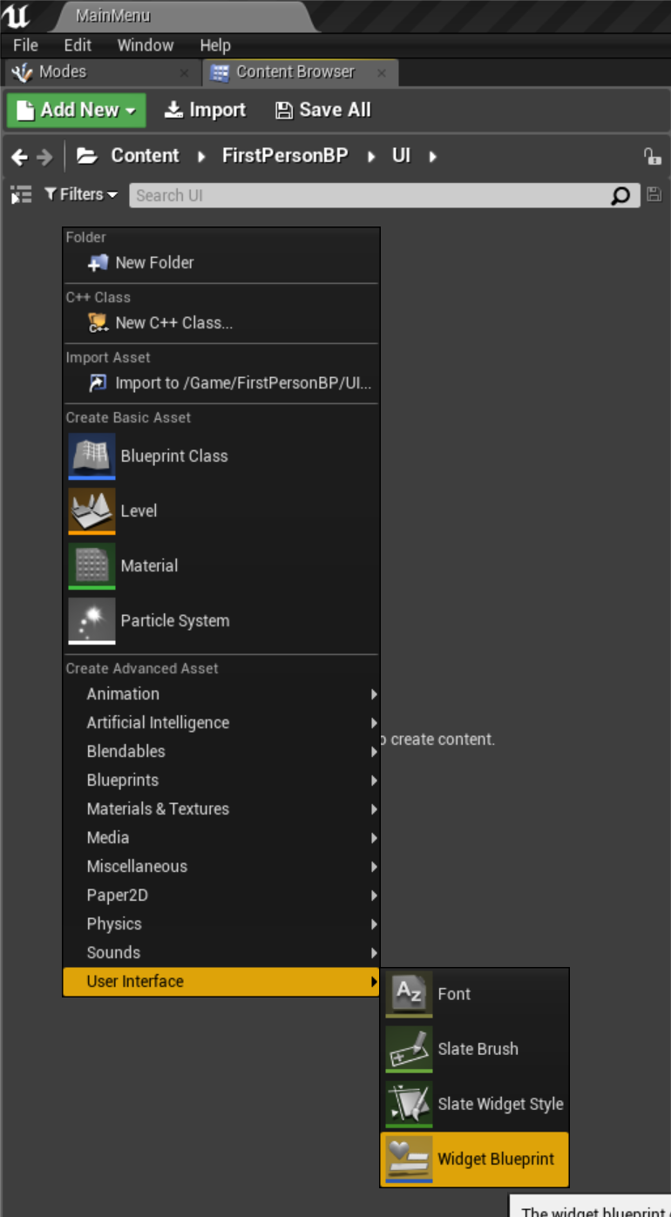
Task: Select the Widget Blueprint icon
Action: point(409,1159)
